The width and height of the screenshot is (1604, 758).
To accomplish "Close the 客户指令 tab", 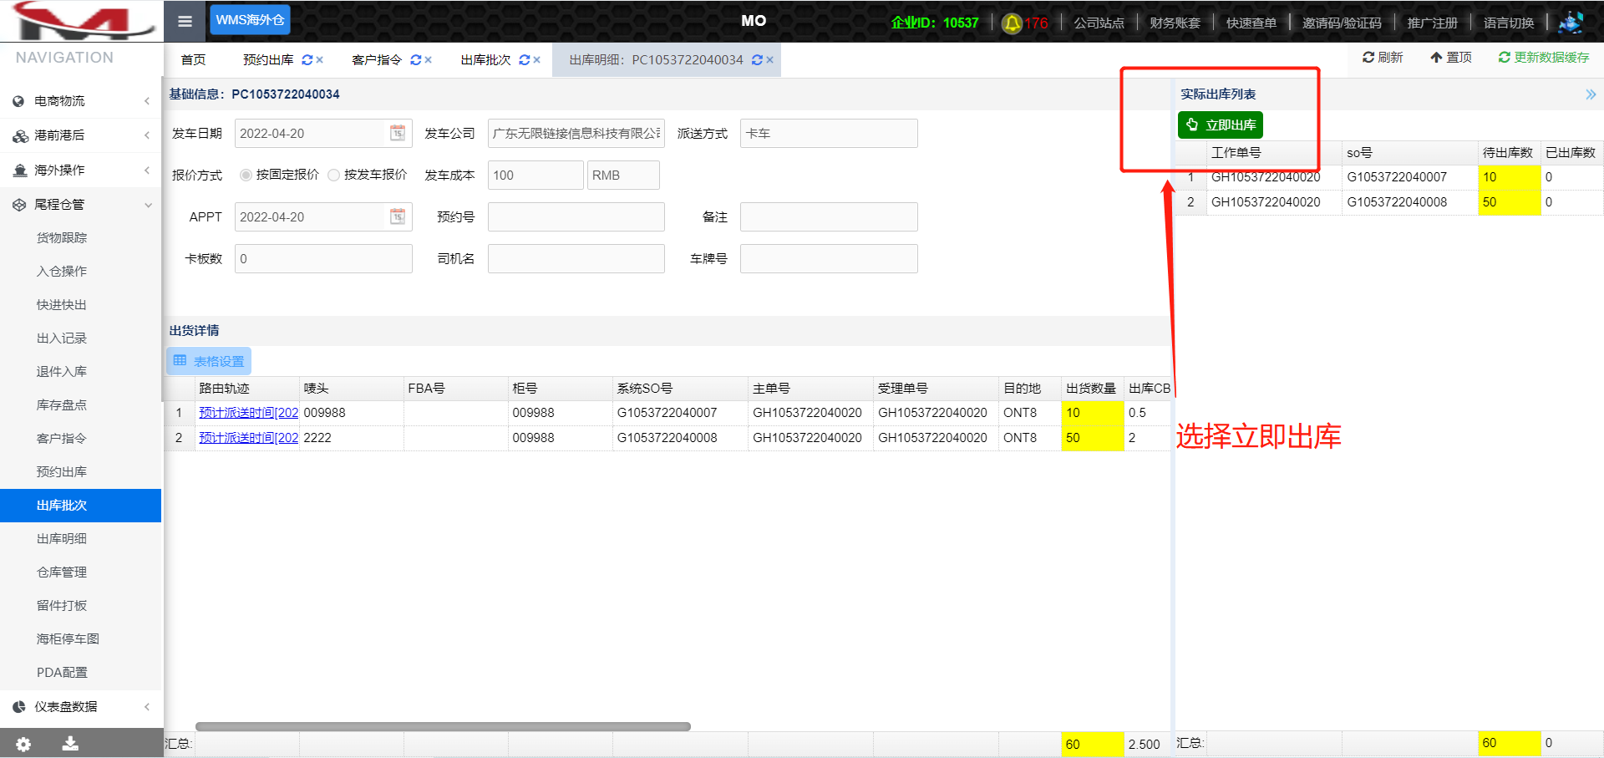I will pyautogui.click(x=428, y=60).
